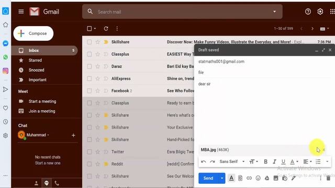Image resolution: width=335 pixels, height=188 pixels.
Task: Insert files using Google Drive
Action: [x=267, y=178]
